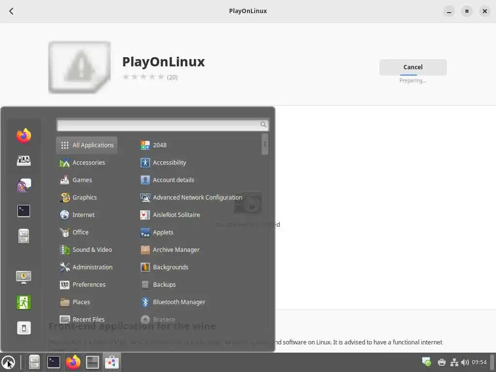The width and height of the screenshot is (496, 372).
Task: Minimize the PlayOnLinux window
Action: (x=449, y=12)
